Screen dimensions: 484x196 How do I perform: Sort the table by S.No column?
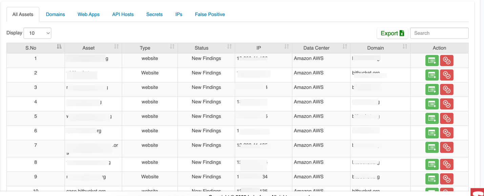pos(59,47)
